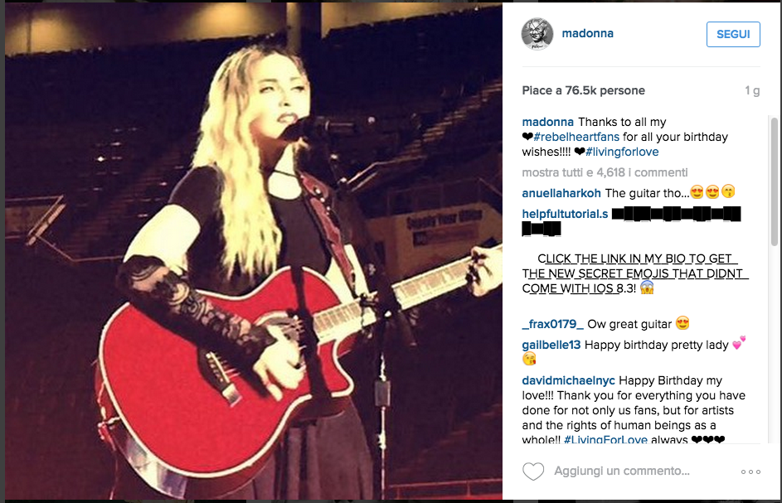
Task: Click the concert photo of the guitarist
Action: pyautogui.click(x=254, y=251)
